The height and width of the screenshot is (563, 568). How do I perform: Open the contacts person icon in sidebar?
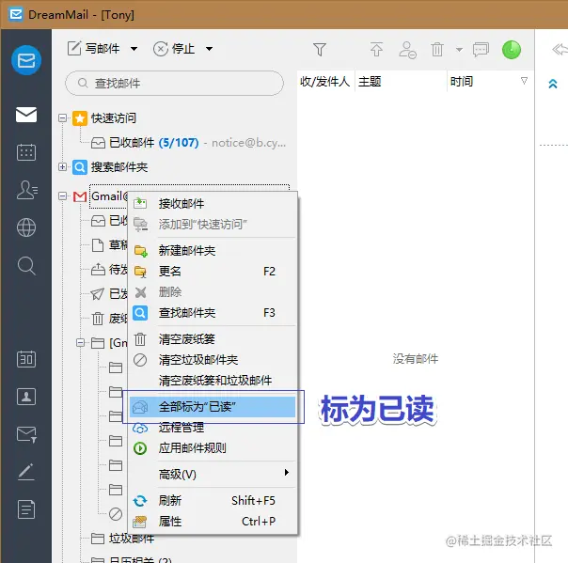27,190
